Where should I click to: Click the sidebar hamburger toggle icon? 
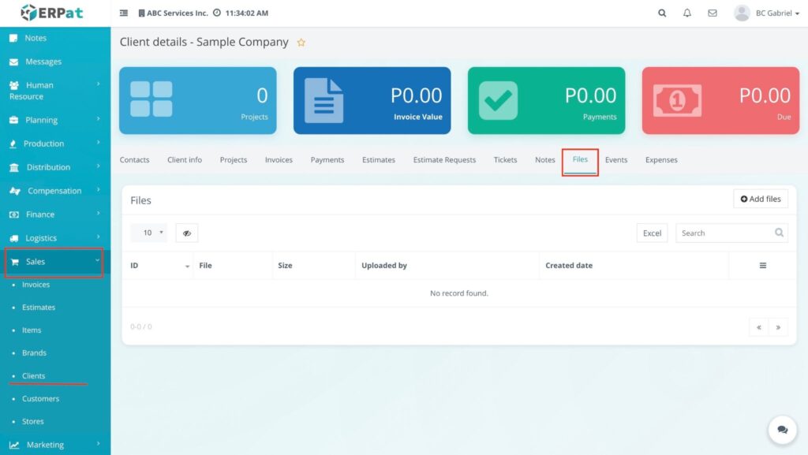coord(124,13)
